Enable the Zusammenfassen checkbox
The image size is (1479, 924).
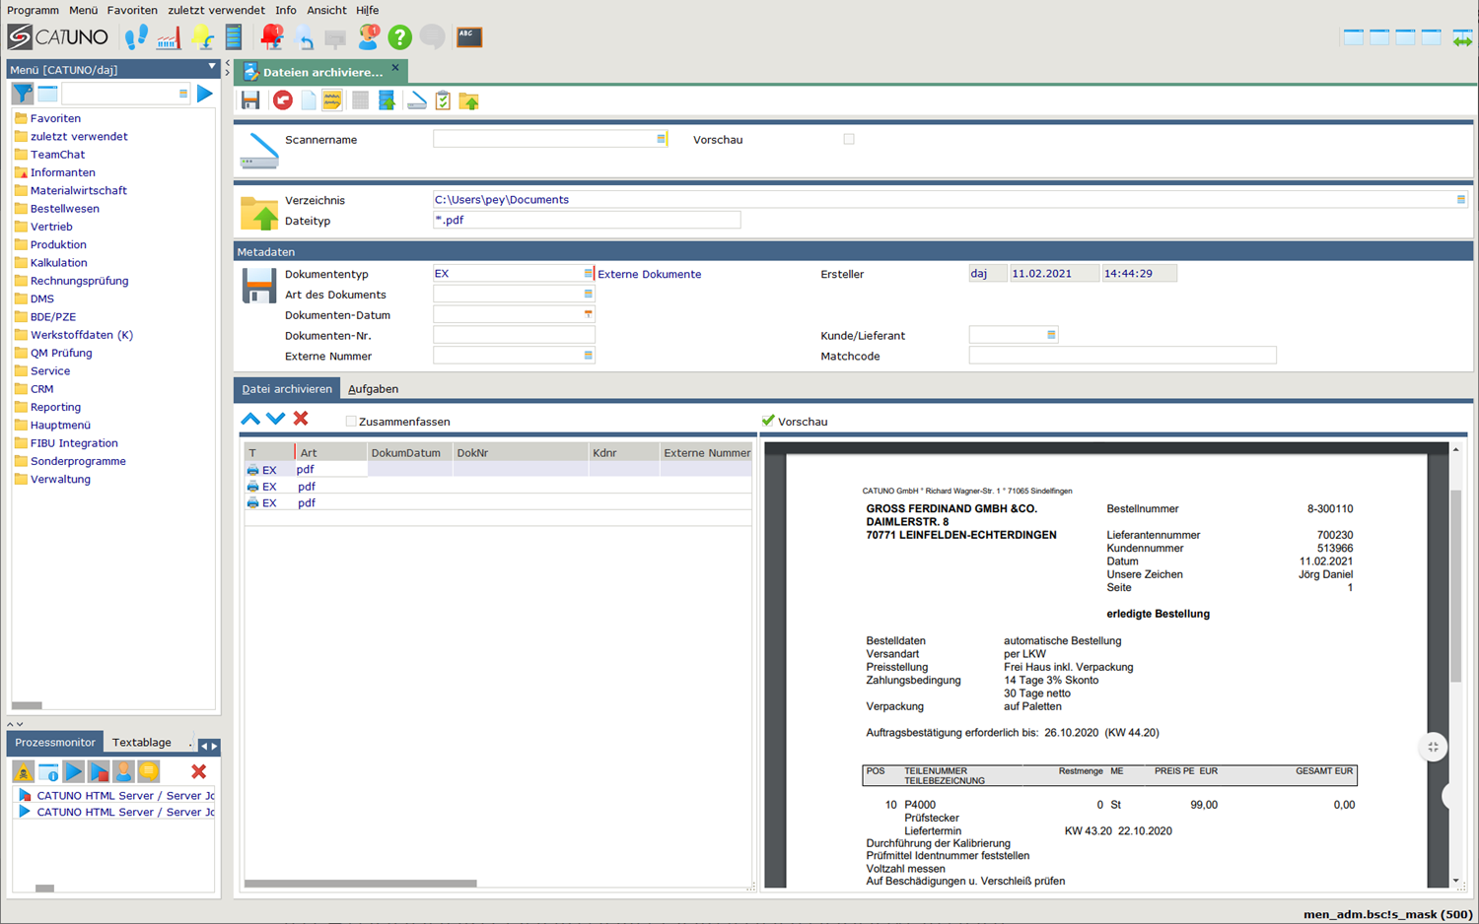351,422
